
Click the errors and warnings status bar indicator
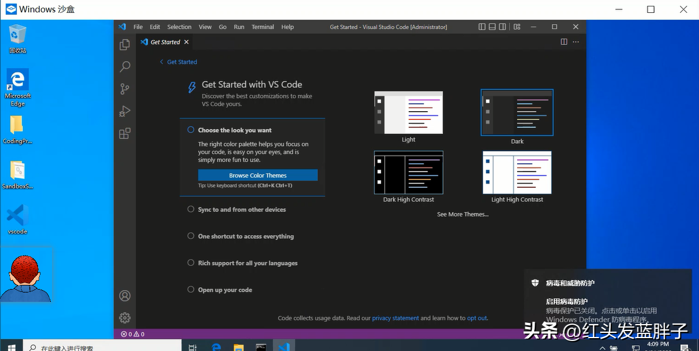(x=133, y=333)
